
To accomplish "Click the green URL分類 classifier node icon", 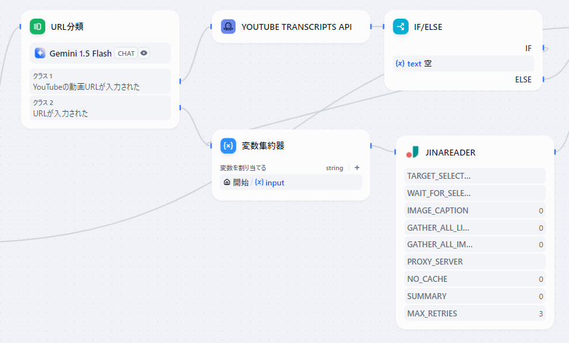I will (x=37, y=27).
